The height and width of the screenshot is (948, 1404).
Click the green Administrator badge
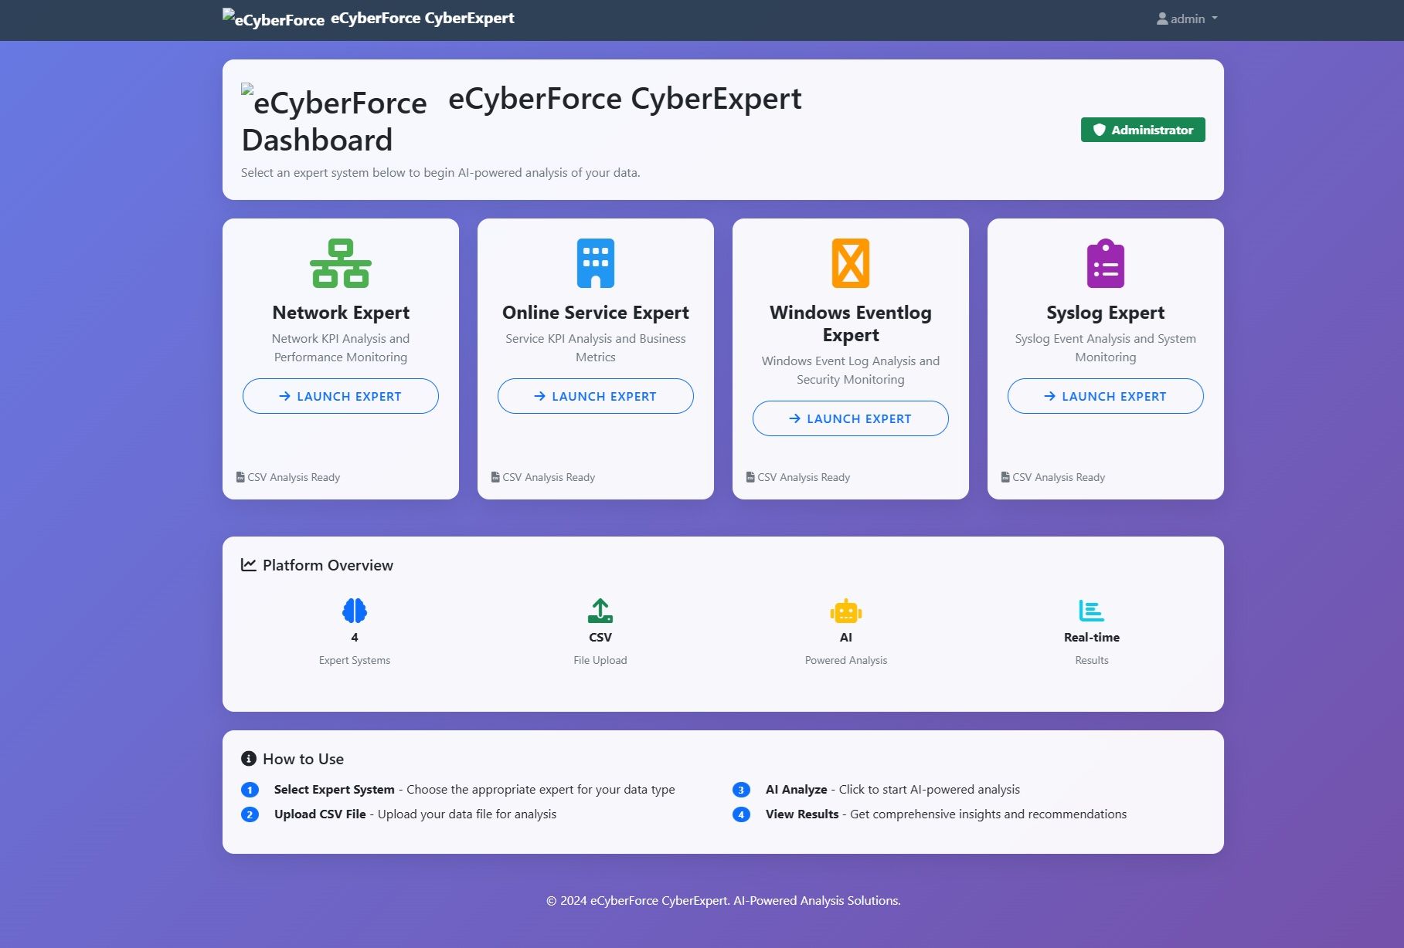[1142, 130]
